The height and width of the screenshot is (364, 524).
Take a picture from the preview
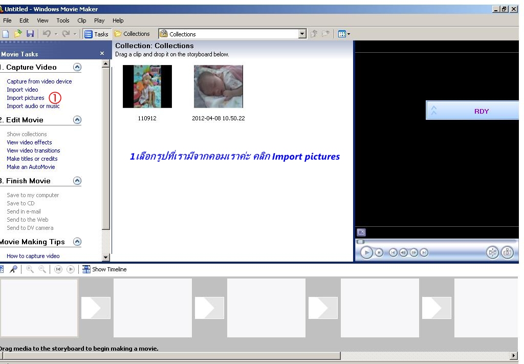point(507,252)
